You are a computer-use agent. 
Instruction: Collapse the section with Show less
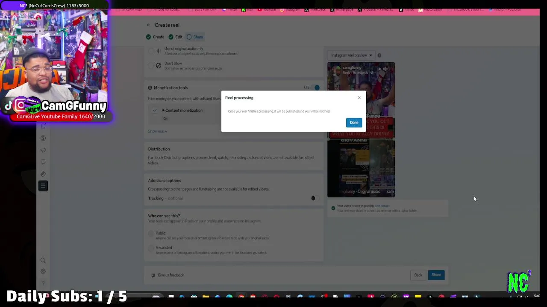coord(158,131)
